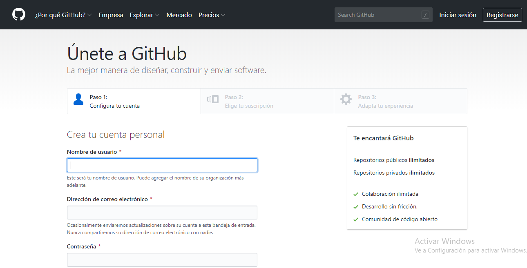
Task: Open Mercado in the top navigation
Action: pos(179,15)
